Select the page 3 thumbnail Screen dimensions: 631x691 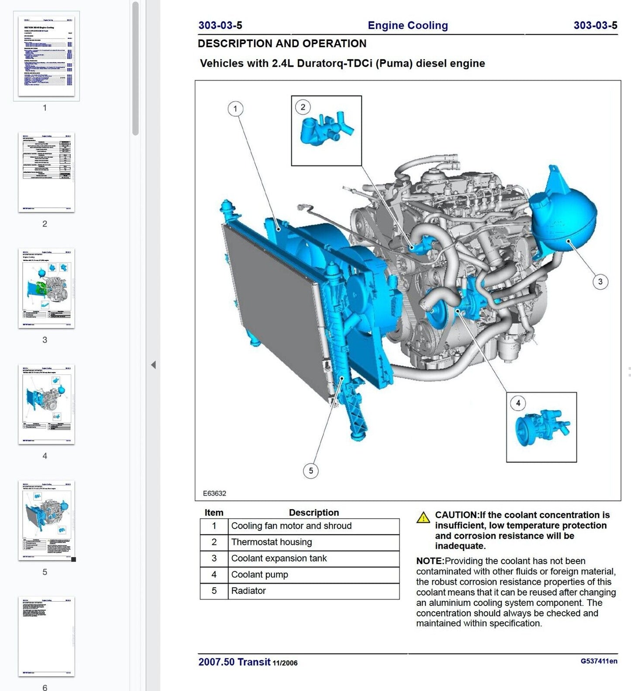pyautogui.click(x=46, y=288)
